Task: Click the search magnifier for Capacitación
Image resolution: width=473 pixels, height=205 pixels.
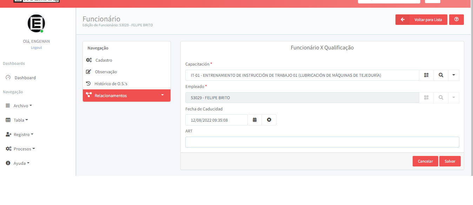Action: click(441, 75)
